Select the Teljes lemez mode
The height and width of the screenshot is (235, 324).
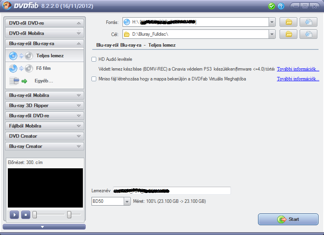tap(45, 56)
